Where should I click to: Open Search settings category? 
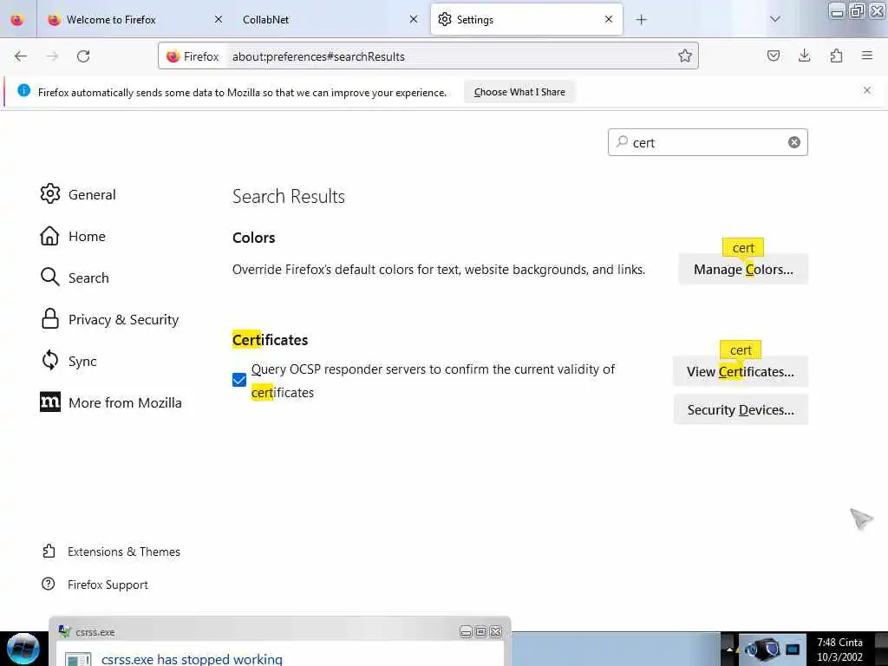[x=75, y=277]
